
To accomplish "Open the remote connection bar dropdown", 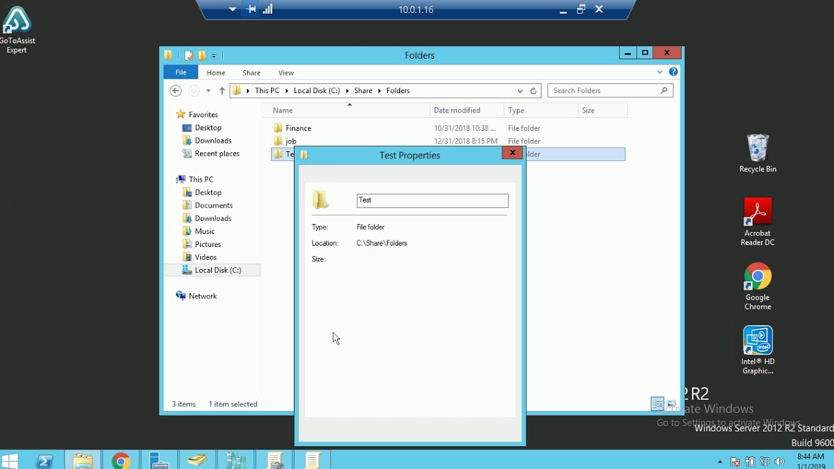I will point(233,9).
